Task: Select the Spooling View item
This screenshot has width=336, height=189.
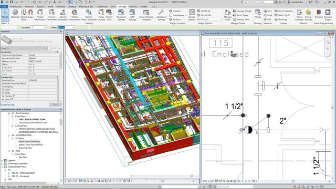Action: 25,148
